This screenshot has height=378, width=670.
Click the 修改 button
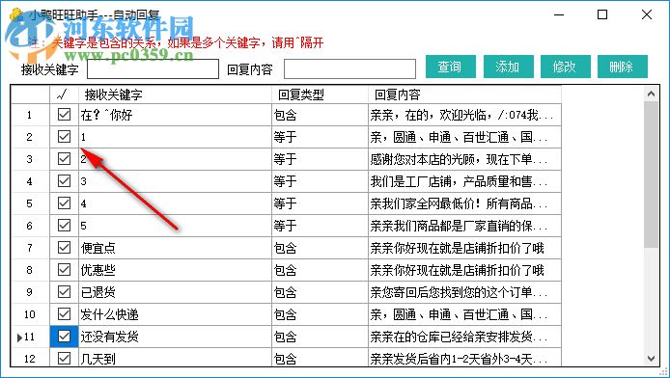566,67
